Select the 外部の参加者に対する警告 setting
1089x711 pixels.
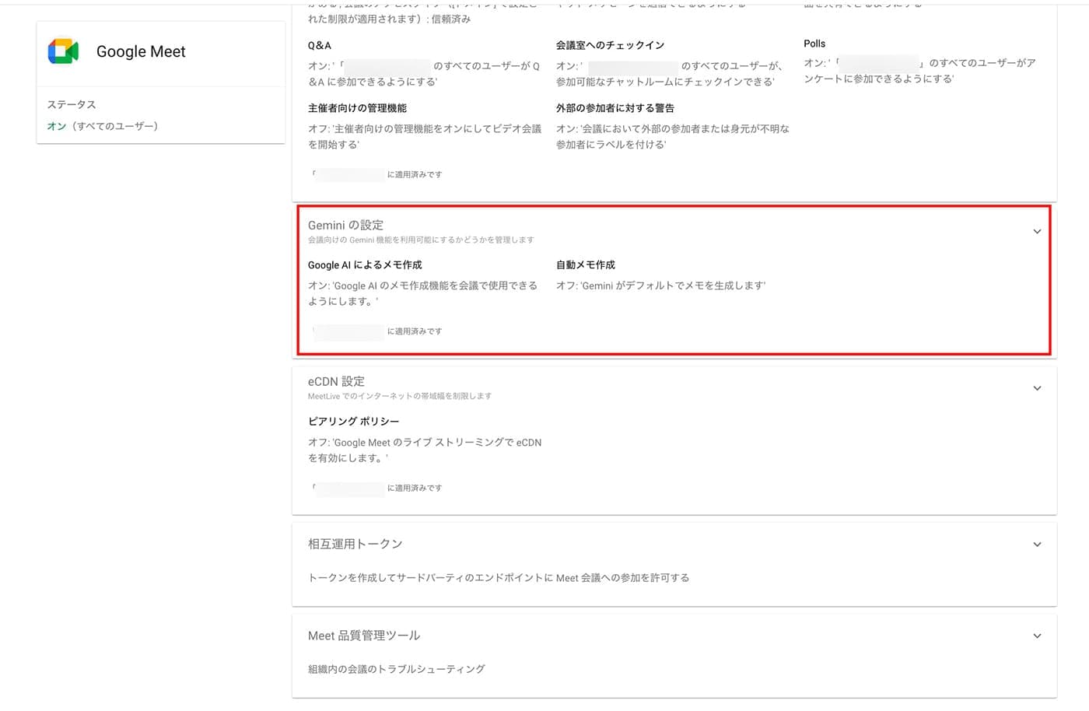coord(615,108)
